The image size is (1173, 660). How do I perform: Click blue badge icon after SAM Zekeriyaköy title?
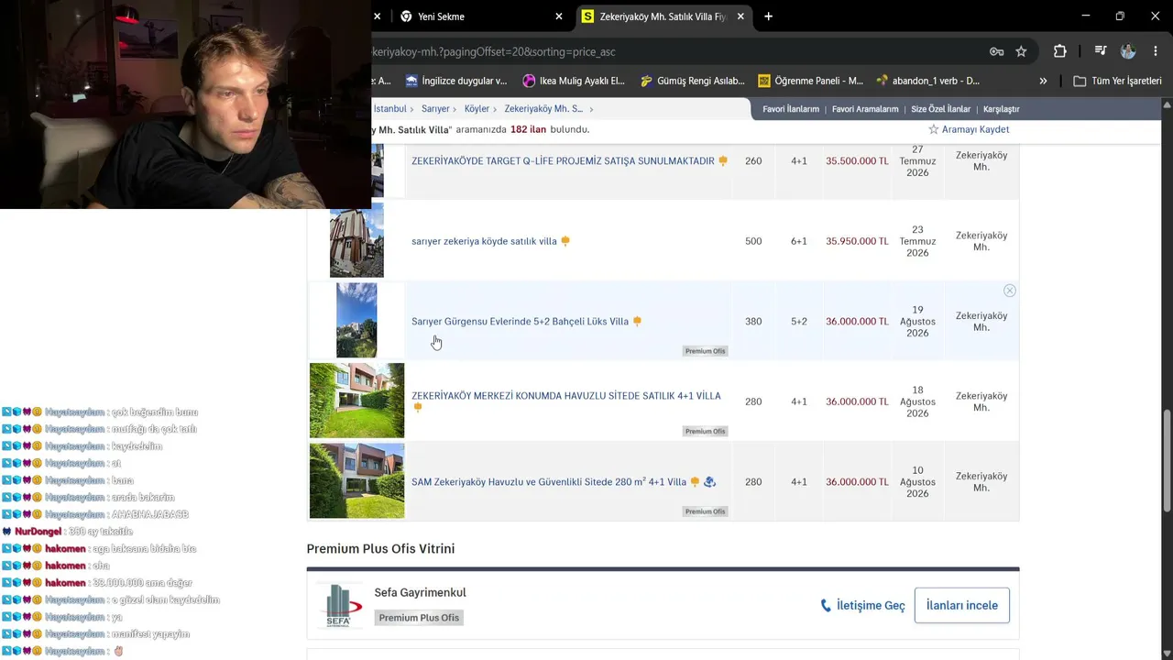click(x=709, y=482)
